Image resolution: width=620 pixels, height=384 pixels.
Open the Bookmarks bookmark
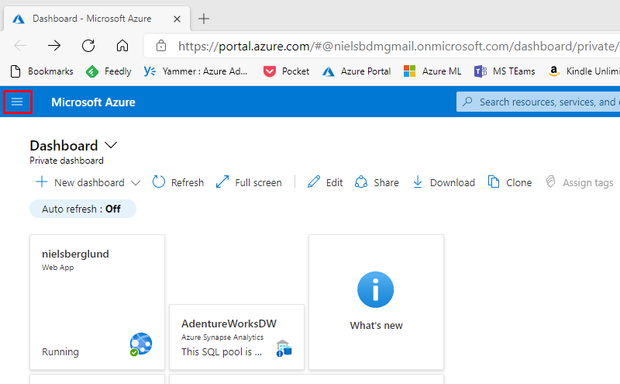coord(42,71)
